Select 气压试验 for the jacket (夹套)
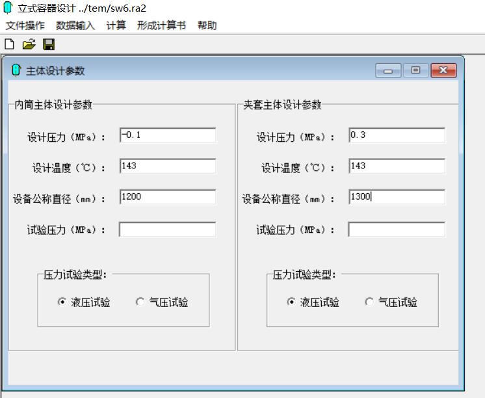The height and width of the screenshot is (398, 485). (391, 302)
